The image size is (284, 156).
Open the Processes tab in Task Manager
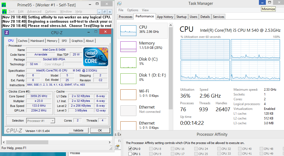click(x=125, y=17)
